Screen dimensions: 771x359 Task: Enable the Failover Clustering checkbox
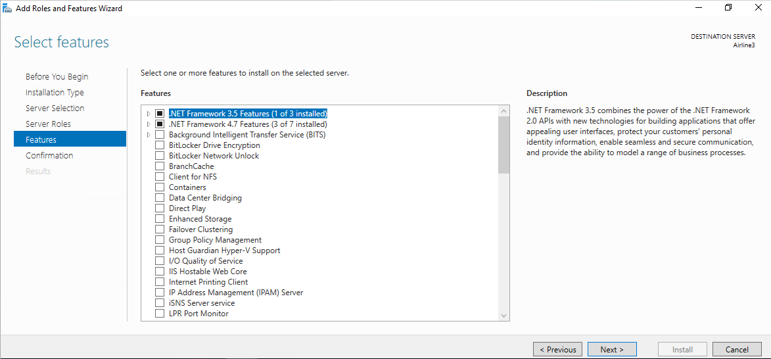[159, 229]
